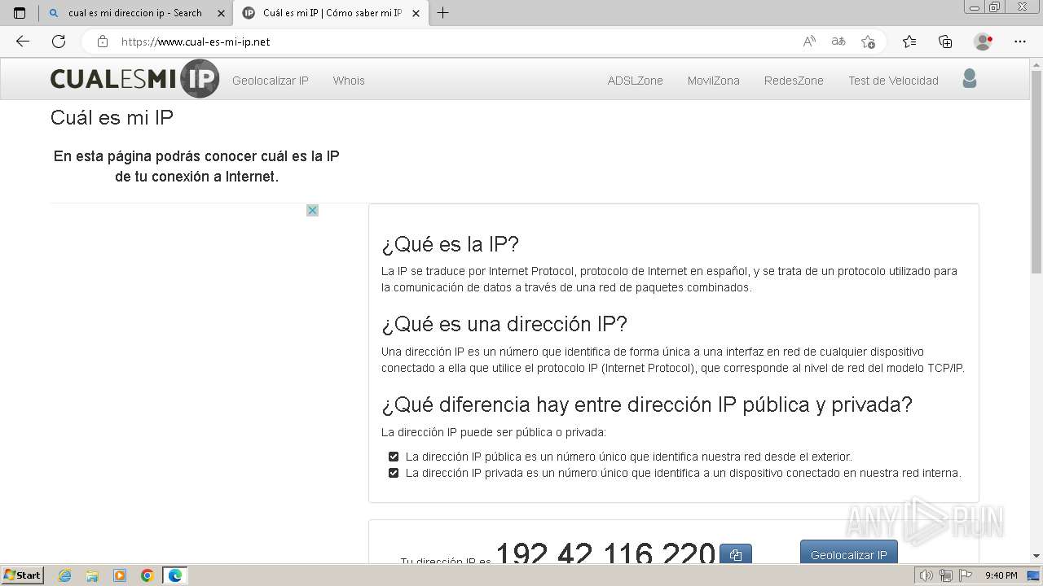Select the 'Cuál es mi IP' tab
Viewport: 1043px width, 586px height.
(330, 13)
